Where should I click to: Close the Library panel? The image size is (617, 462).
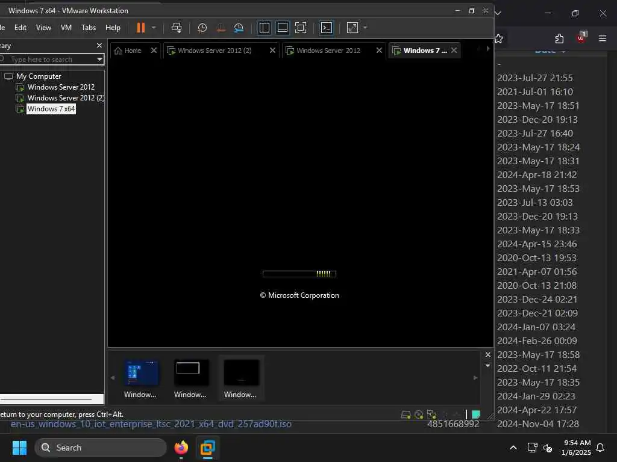pyautogui.click(x=99, y=46)
